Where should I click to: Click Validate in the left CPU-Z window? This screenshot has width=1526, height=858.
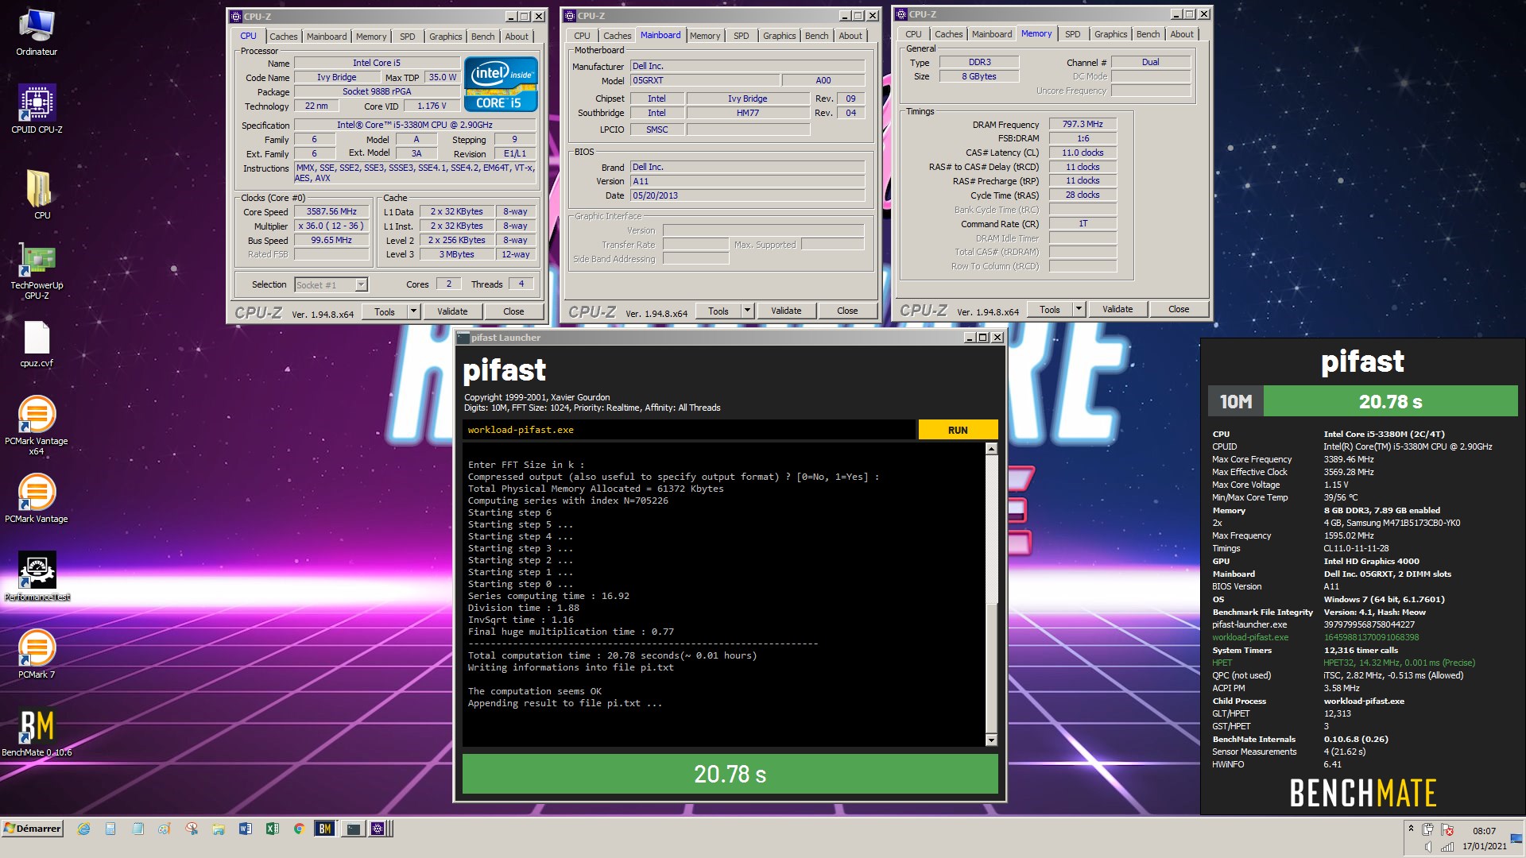point(452,311)
